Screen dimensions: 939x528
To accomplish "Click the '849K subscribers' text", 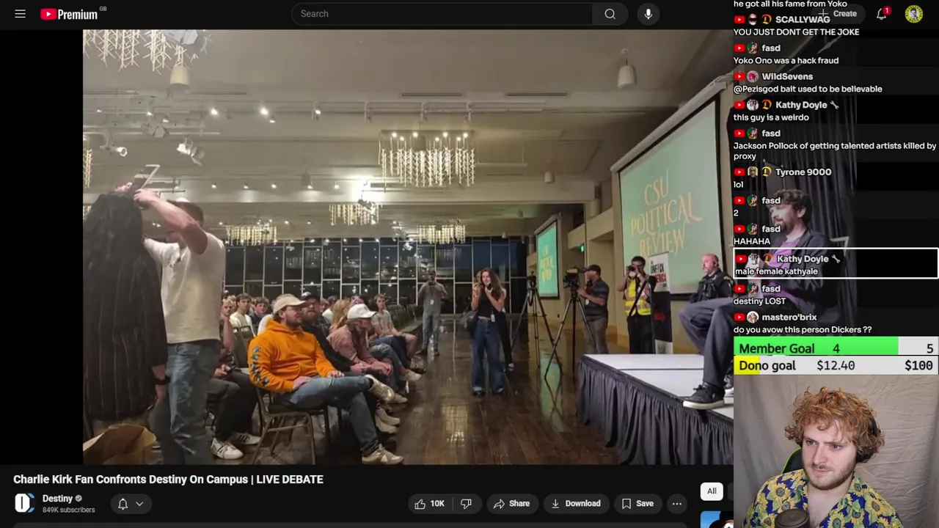I will [x=68, y=510].
